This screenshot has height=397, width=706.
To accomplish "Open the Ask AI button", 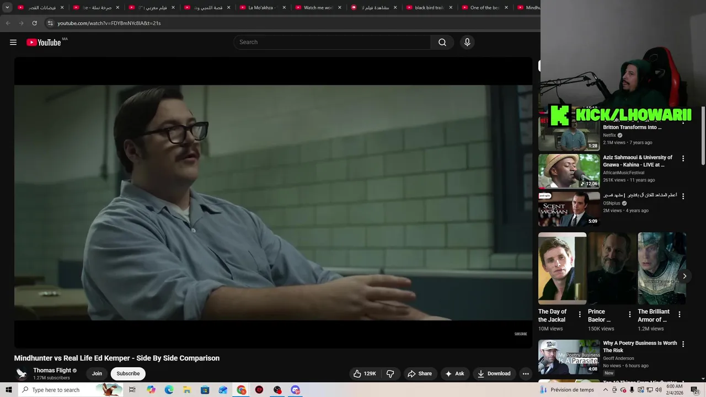I will 454,374.
